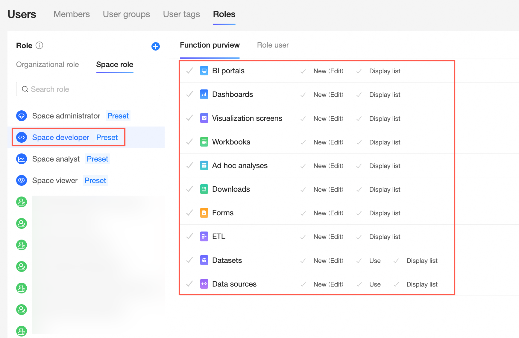The width and height of the screenshot is (519, 338).
Task: Click the ETL icon
Action: pos(204,236)
